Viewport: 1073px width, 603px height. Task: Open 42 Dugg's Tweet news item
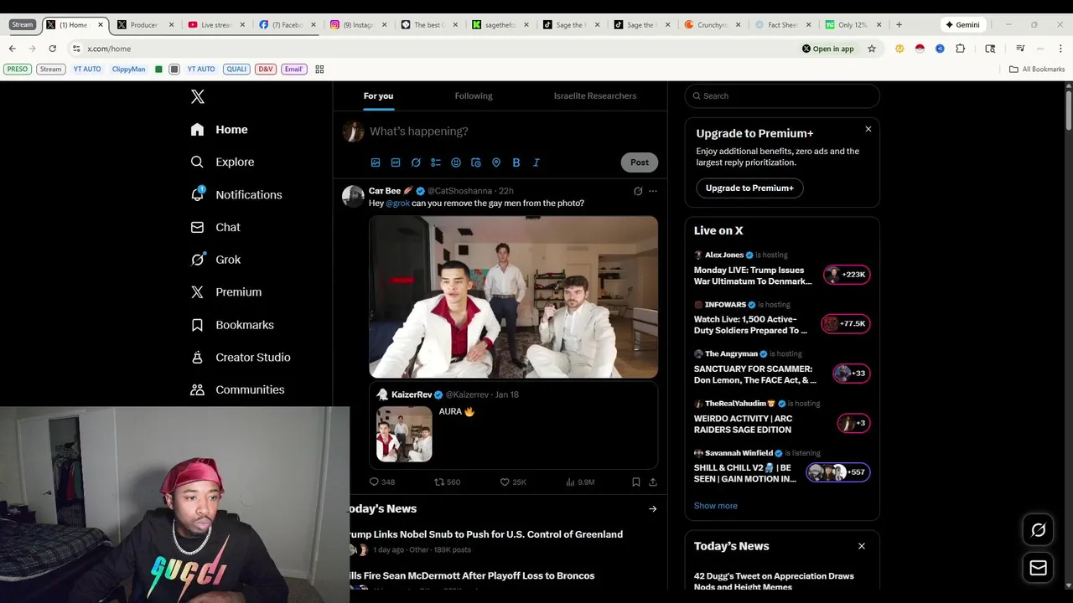coord(774,581)
